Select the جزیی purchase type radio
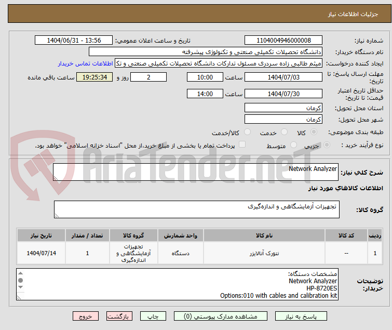 coord(327,145)
